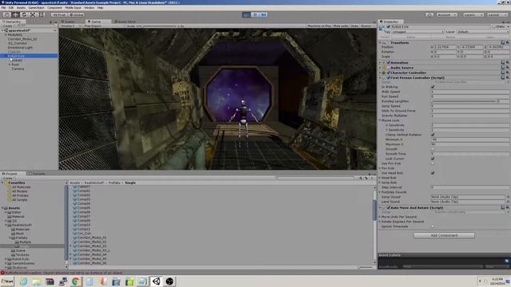Toggle the Lock Cursor checkbox
Viewport: 511px width, 287px height.
(x=433, y=159)
